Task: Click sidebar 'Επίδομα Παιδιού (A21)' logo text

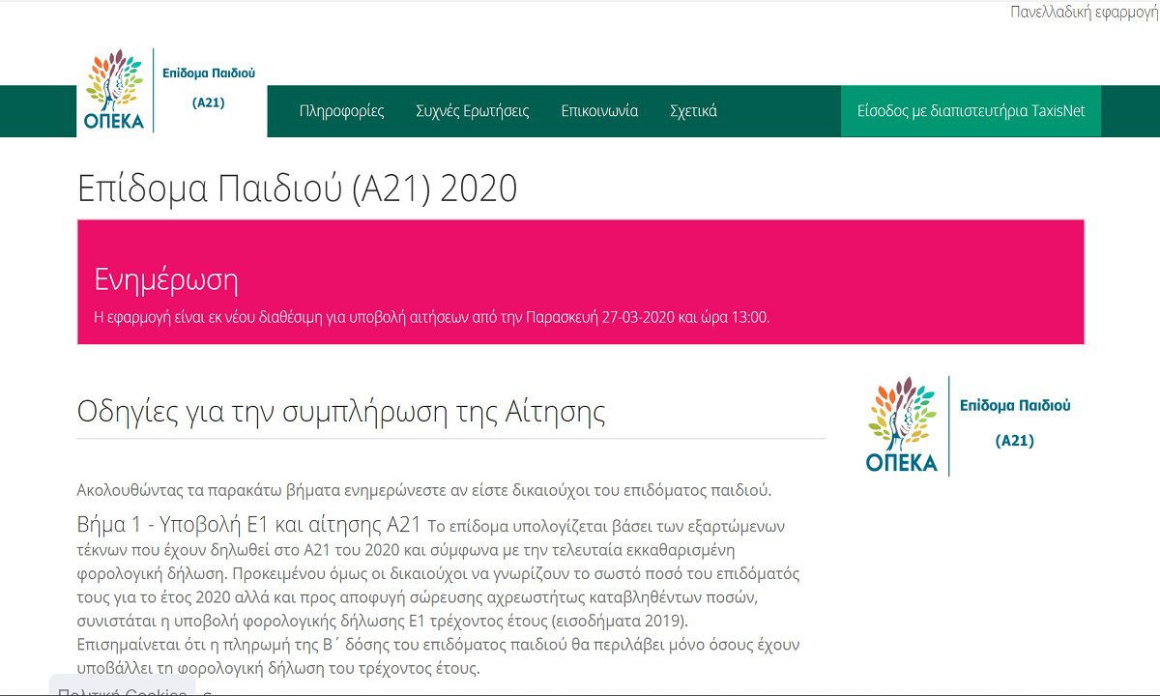Action: 1014,423
